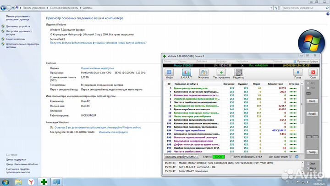
Task: Click the scroll-up arrow of the SMART table
Action: [x=302, y=84]
